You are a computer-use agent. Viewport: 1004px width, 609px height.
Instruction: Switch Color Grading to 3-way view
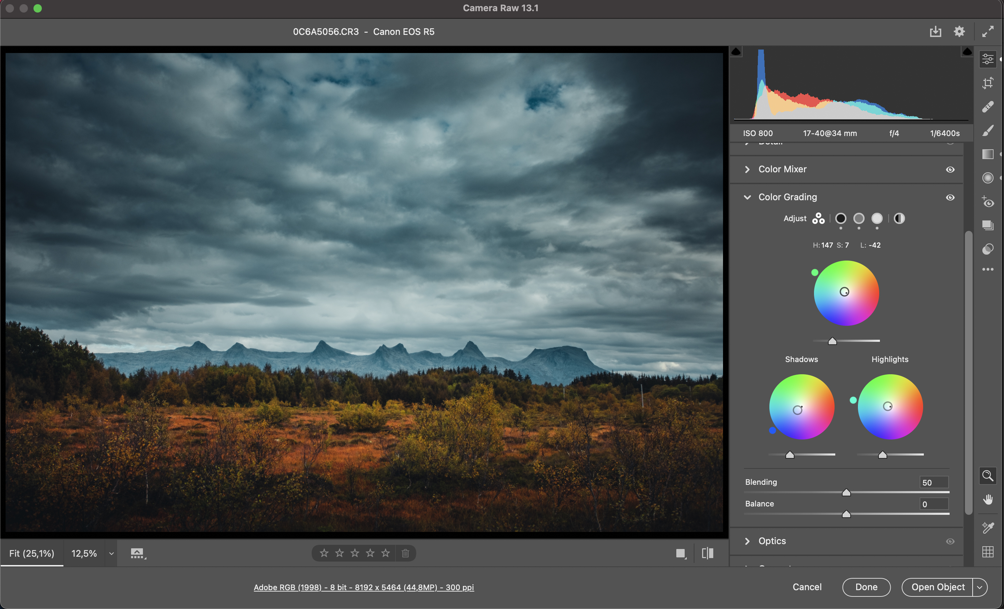(x=818, y=218)
